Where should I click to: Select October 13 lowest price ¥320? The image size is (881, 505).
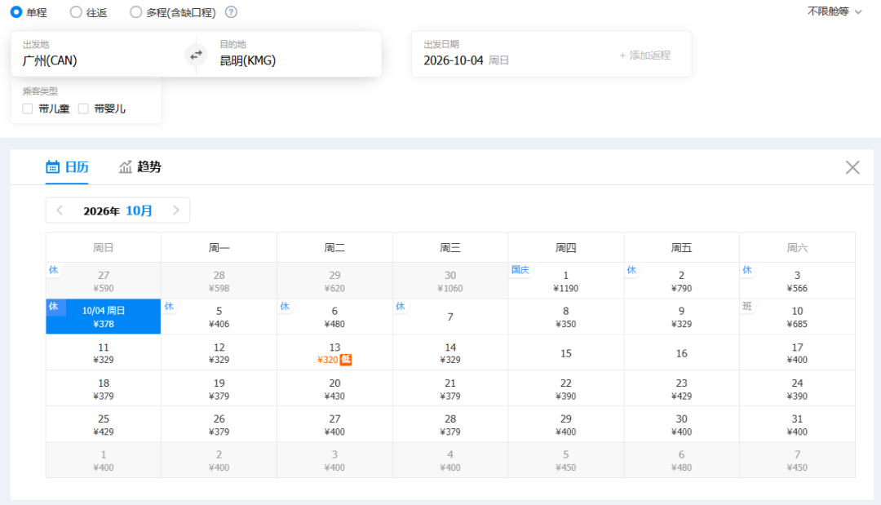pyautogui.click(x=334, y=352)
